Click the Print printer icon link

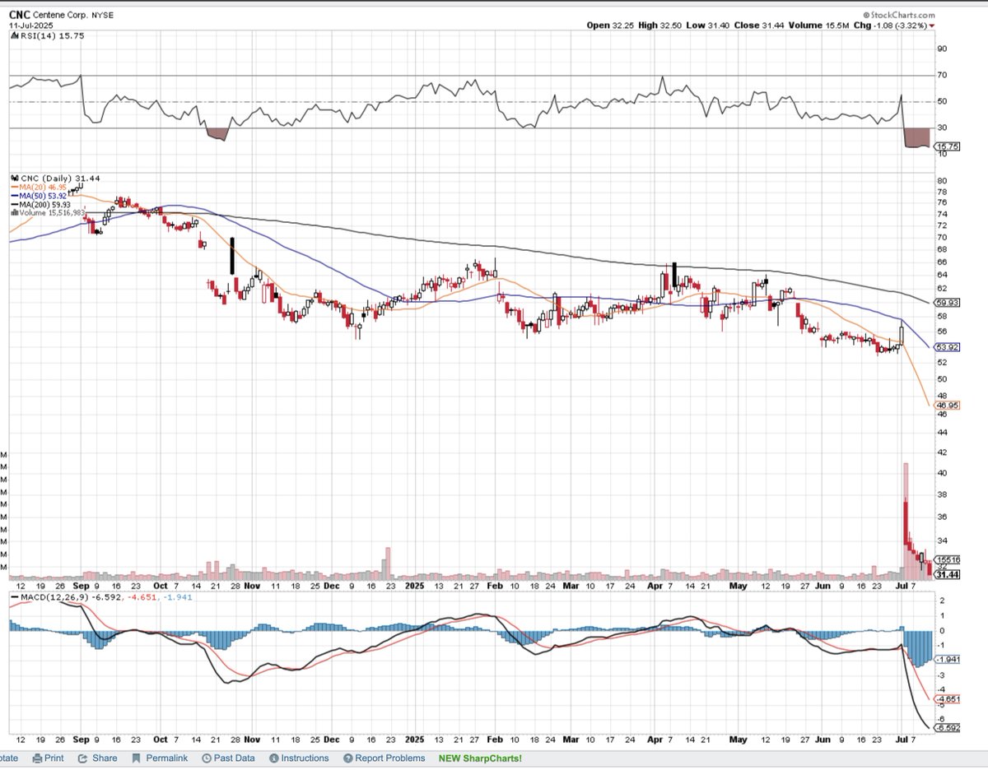click(49, 758)
